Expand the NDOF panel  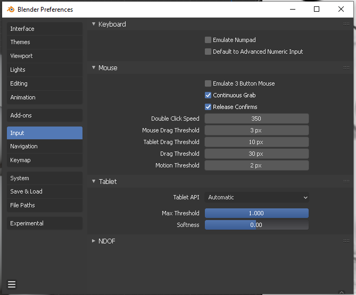coord(94,241)
